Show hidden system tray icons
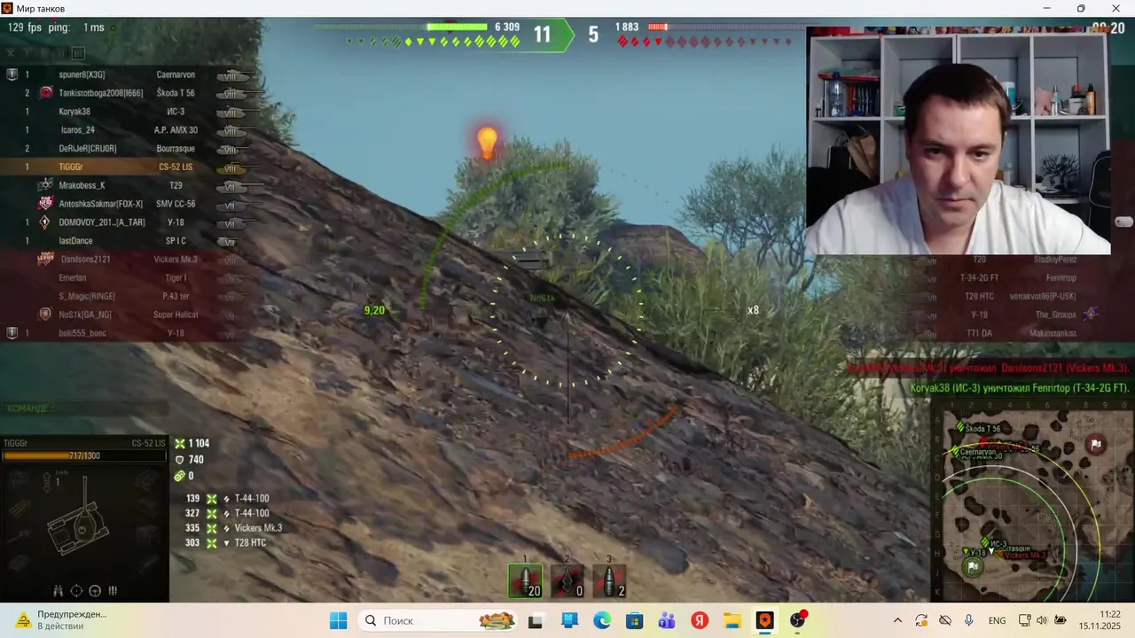 tap(897, 620)
